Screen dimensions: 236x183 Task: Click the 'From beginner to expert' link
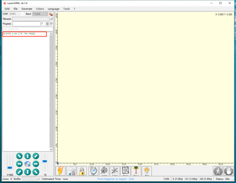pyautogui.click(x=116, y=179)
